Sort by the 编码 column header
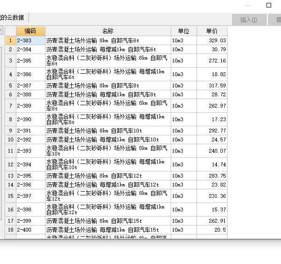 pos(30,31)
